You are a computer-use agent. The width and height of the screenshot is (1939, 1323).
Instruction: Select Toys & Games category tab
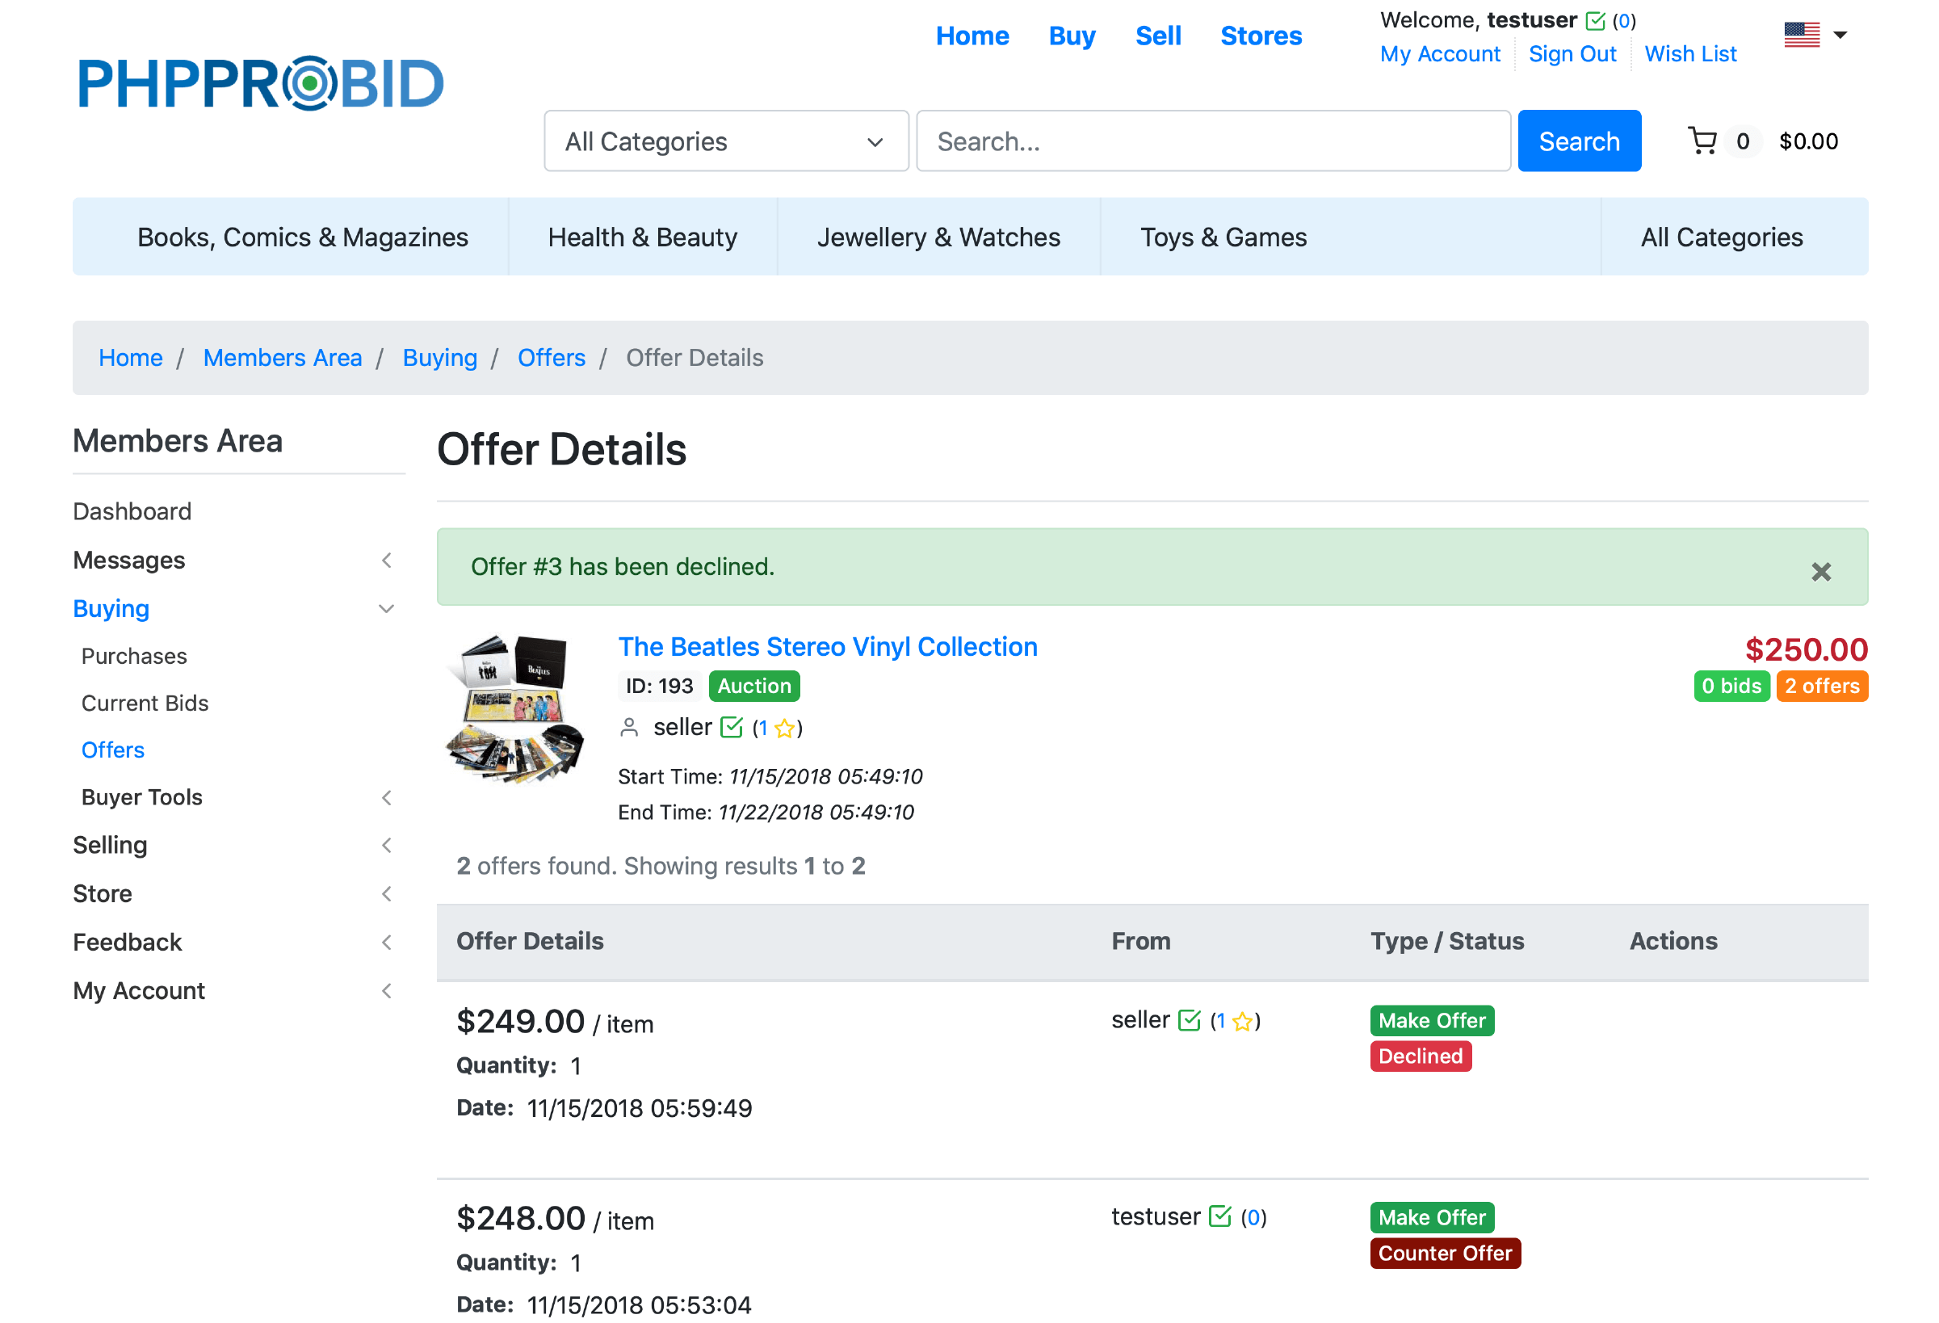click(x=1223, y=237)
